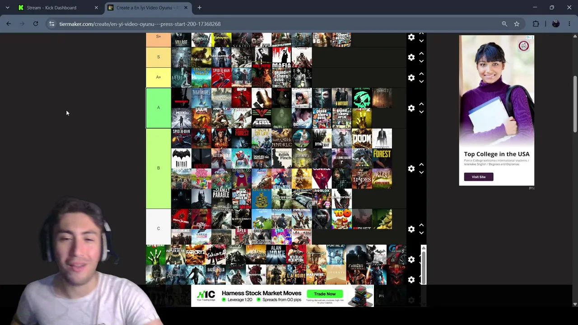
Task: Pick the DOOM thumbnail in B tier
Action: click(362, 138)
